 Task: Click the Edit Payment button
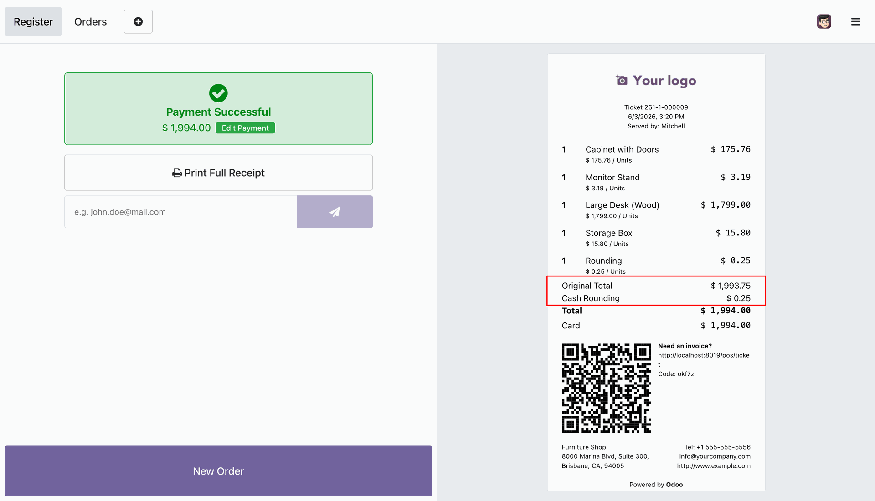click(245, 128)
